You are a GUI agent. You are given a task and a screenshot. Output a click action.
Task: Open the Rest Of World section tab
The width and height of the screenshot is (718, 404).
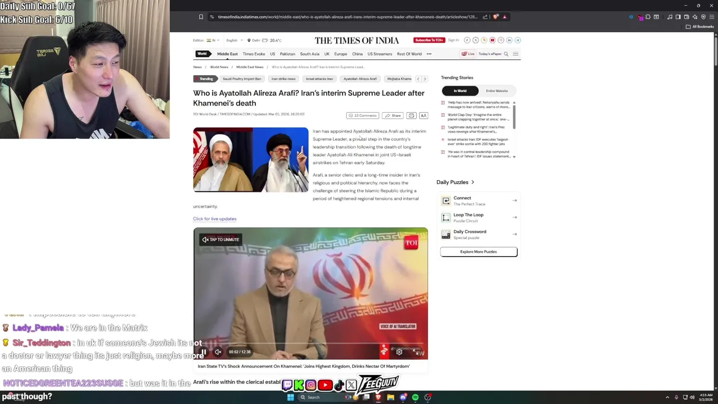[409, 54]
